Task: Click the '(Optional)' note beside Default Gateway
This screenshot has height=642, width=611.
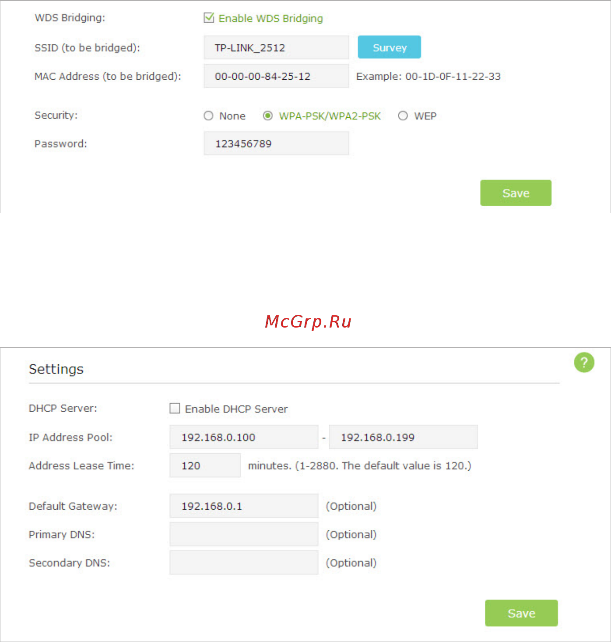Action: point(351,506)
